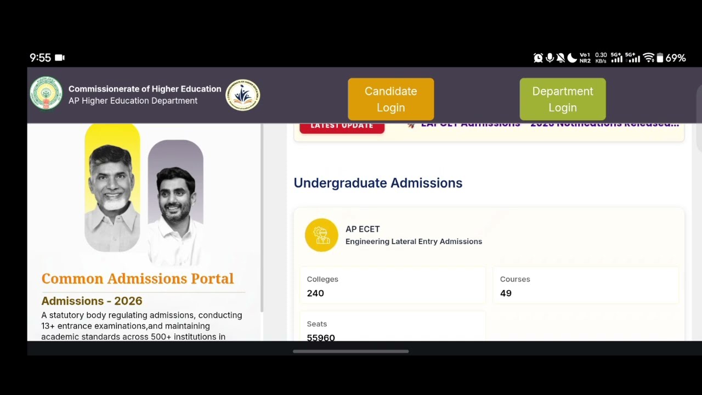Click the Admissions - 2026 subheading
The height and width of the screenshot is (395, 702).
[x=92, y=301]
